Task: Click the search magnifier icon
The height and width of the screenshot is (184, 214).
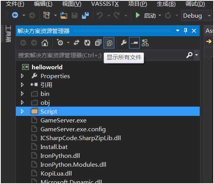Action: (189, 55)
